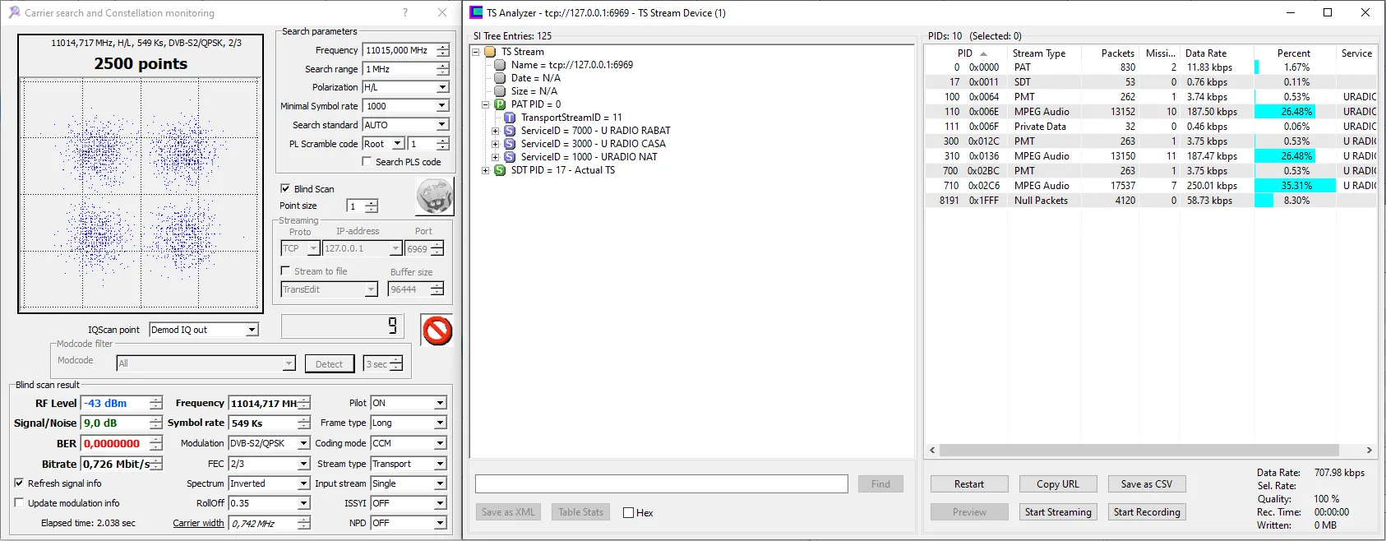This screenshot has width=1386, height=541.
Task: Click the Save as CSV button
Action: 1146,484
